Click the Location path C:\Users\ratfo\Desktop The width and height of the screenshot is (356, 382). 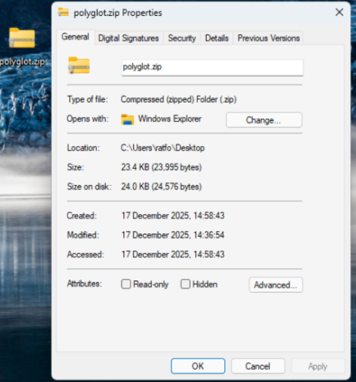click(x=163, y=148)
